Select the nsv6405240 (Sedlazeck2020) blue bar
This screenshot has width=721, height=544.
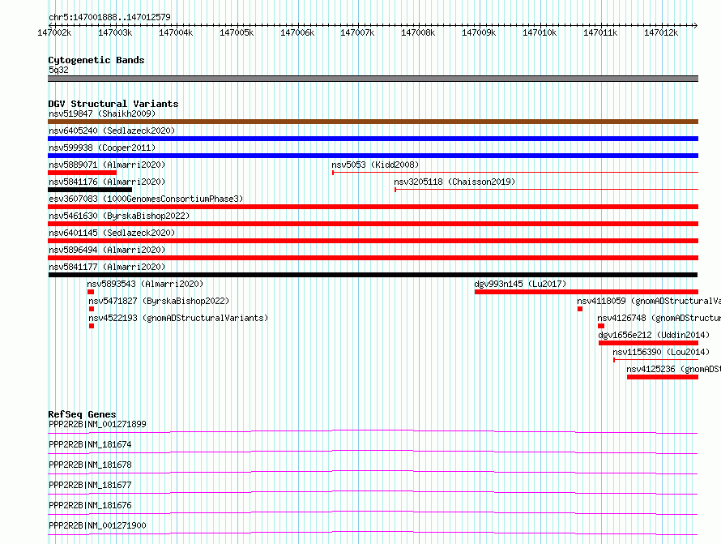tap(373, 139)
